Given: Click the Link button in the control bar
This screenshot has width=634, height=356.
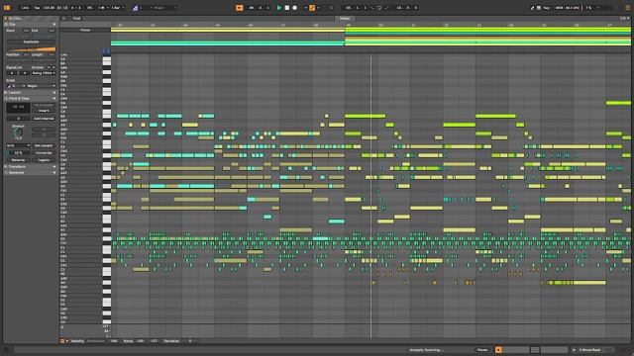Looking at the screenshot, I should pos(25,8).
